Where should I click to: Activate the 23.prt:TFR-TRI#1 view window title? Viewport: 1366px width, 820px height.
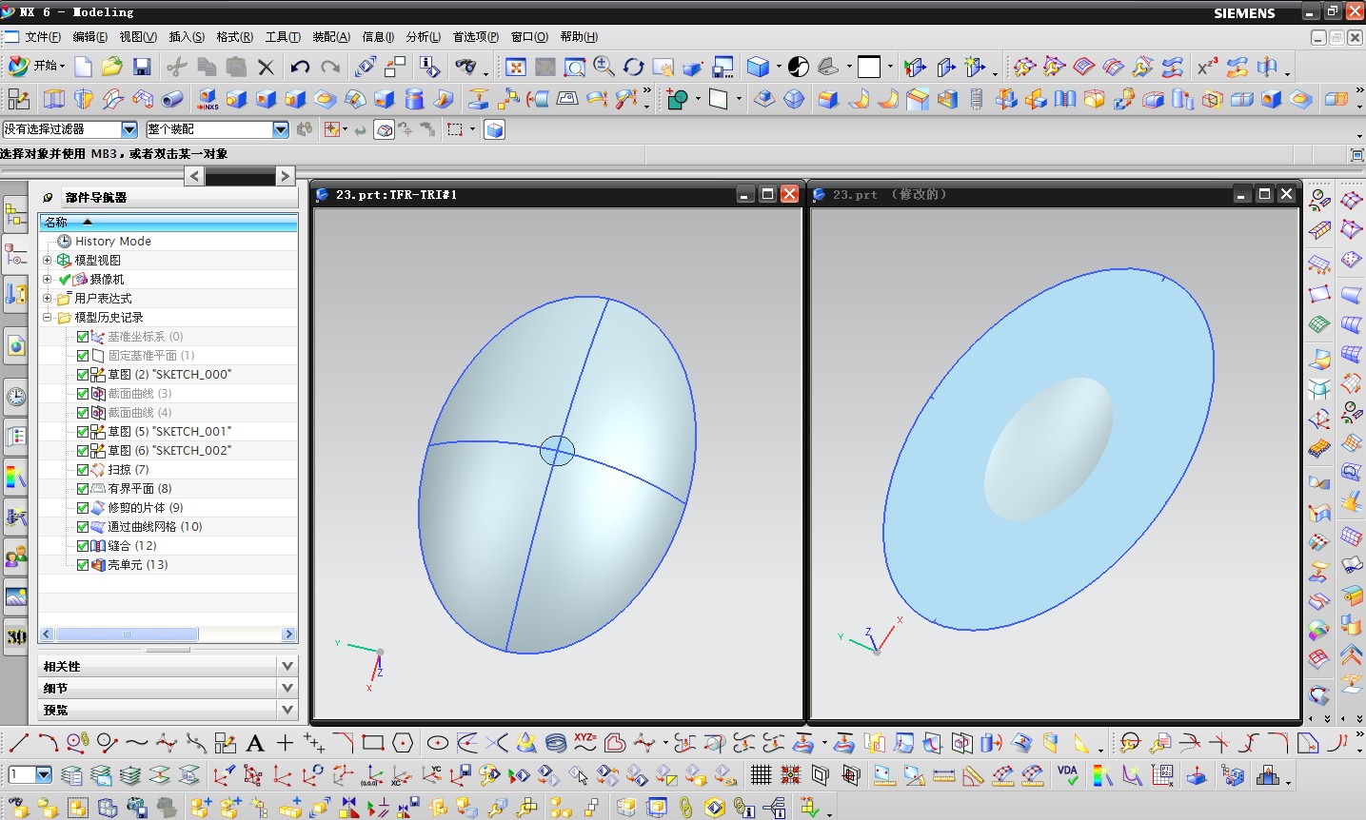click(396, 195)
